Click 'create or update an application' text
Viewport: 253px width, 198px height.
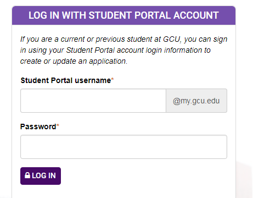pyautogui.click(x=74, y=61)
